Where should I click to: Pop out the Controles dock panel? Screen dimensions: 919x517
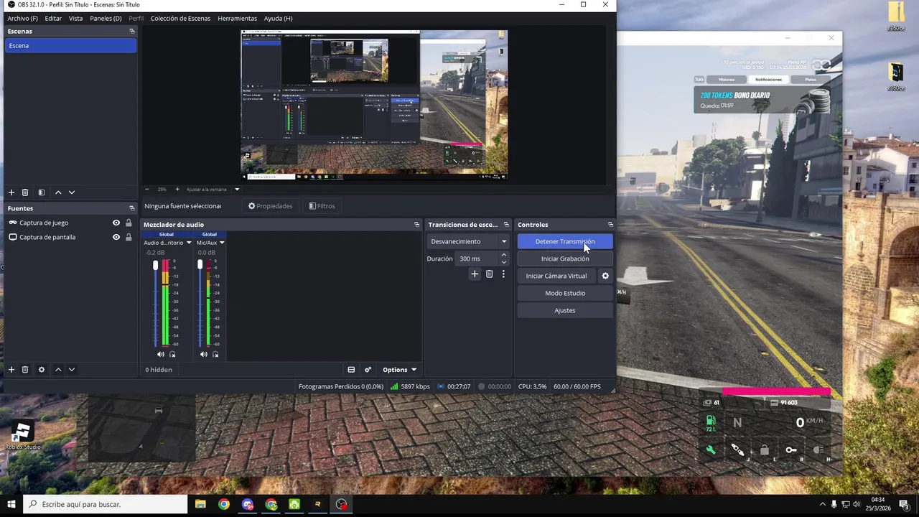(x=610, y=225)
